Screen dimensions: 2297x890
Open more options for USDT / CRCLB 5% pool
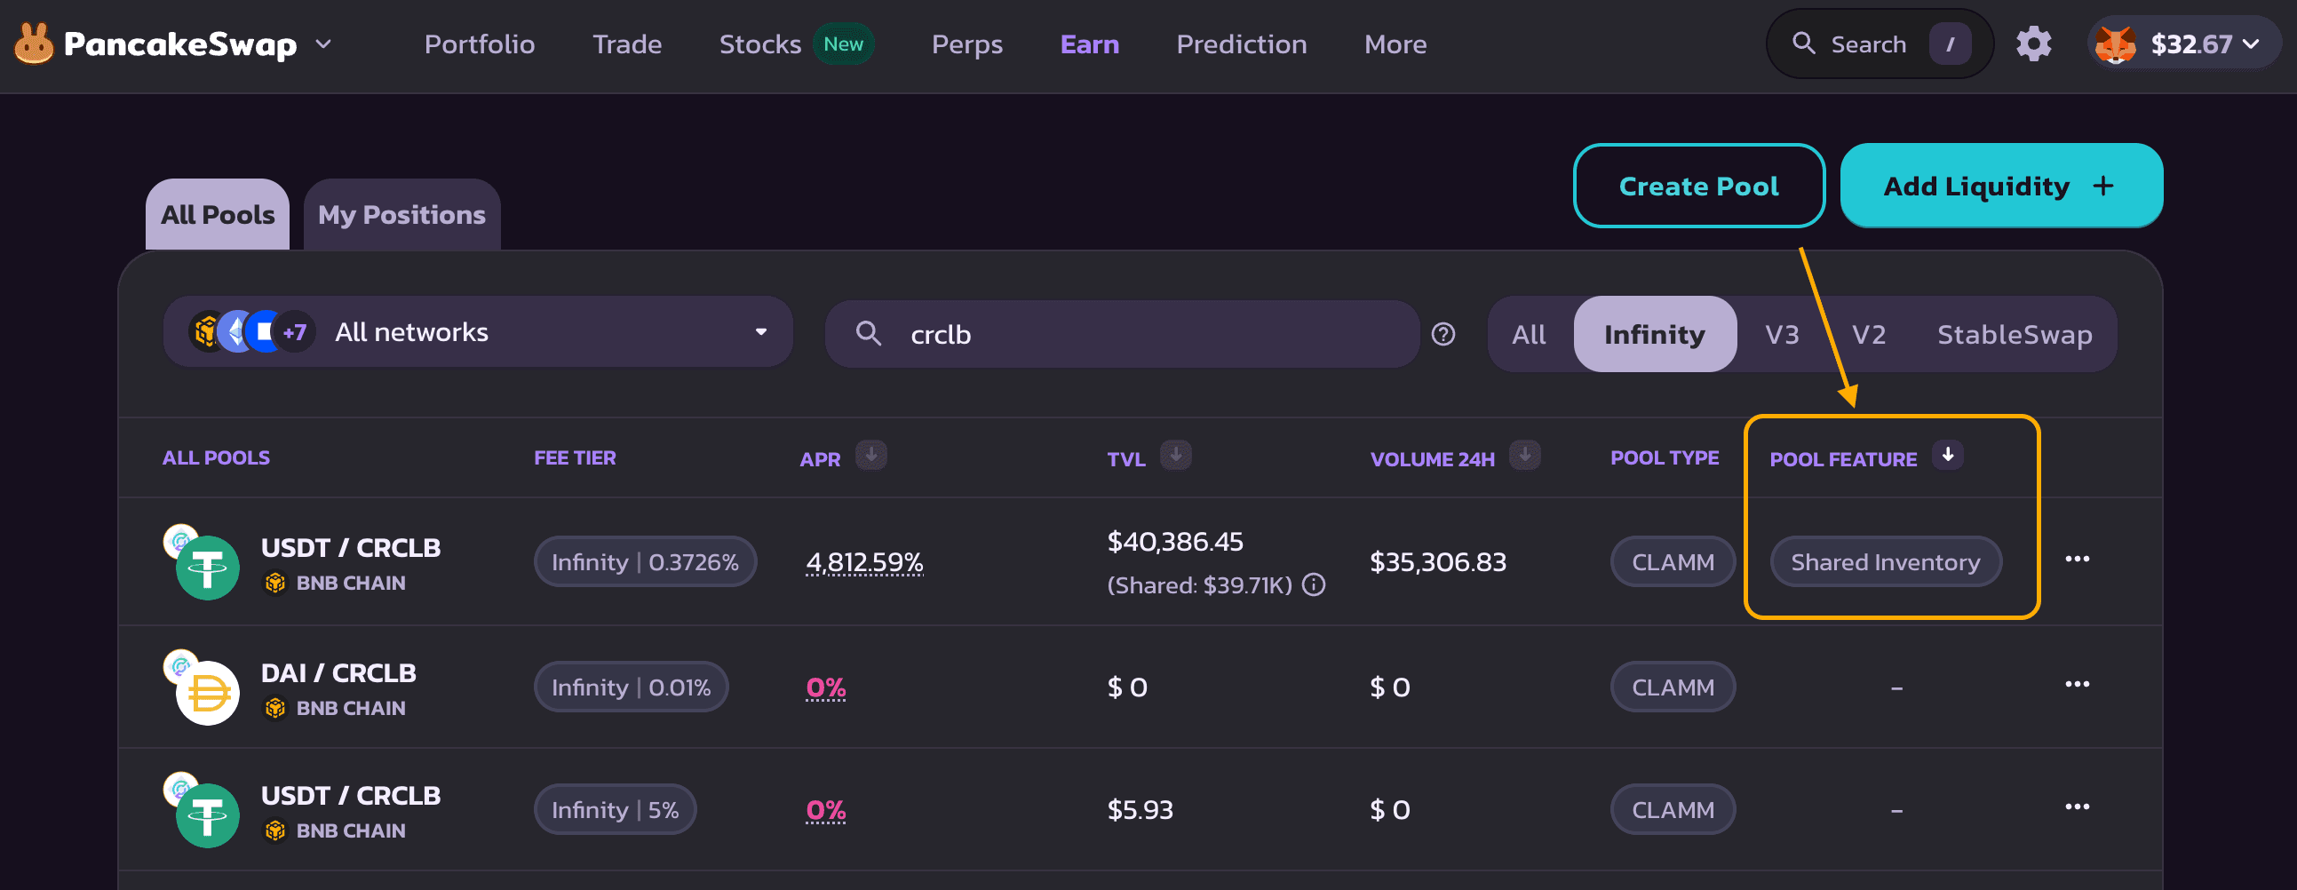[x=2077, y=807]
